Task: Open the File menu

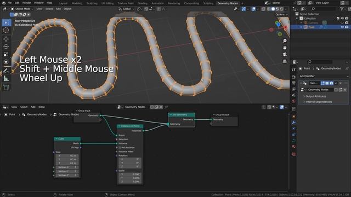Action: click(x=9, y=3)
